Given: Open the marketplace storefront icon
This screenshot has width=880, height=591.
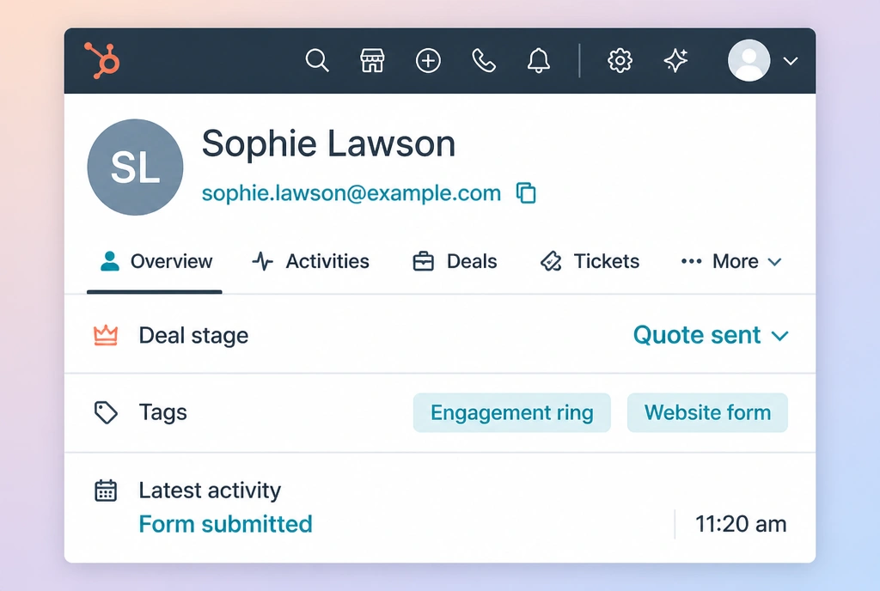Looking at the screenshot, I should tap(372, 60).
